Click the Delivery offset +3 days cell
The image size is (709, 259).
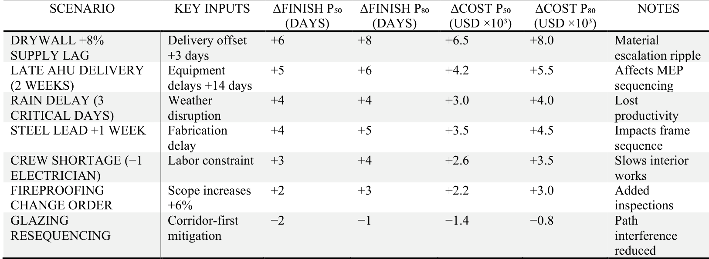(207, 48)
